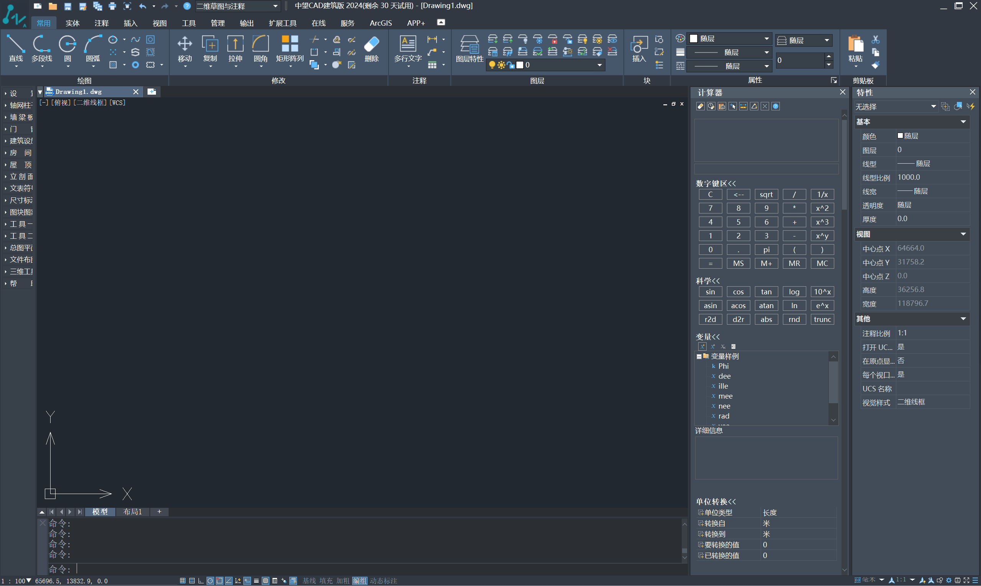
Task: Toggle 填充 option in status bar
Action: (x=326, y=581)
